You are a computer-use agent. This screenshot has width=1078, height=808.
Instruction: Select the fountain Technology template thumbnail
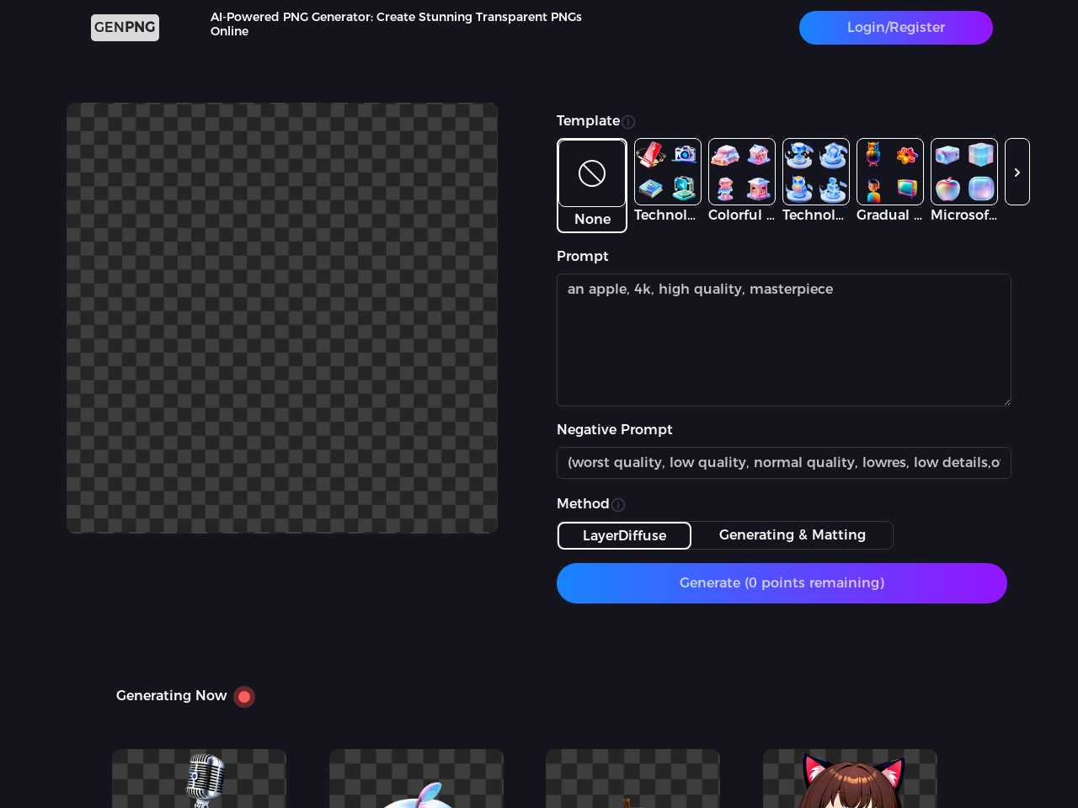coord(816,173)
